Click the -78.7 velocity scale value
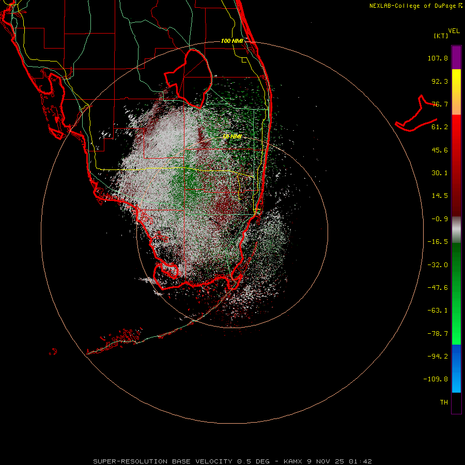 (438, 334)
